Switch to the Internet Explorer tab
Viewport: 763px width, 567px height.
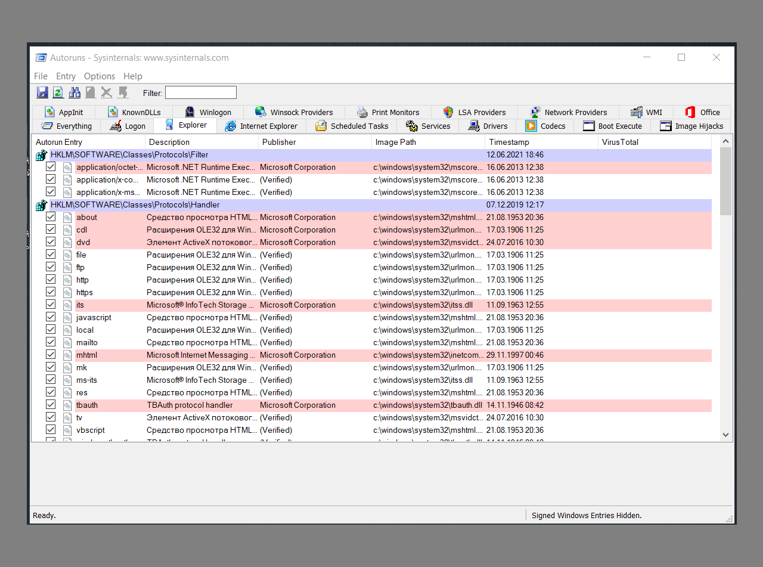[x=262, y=126]
